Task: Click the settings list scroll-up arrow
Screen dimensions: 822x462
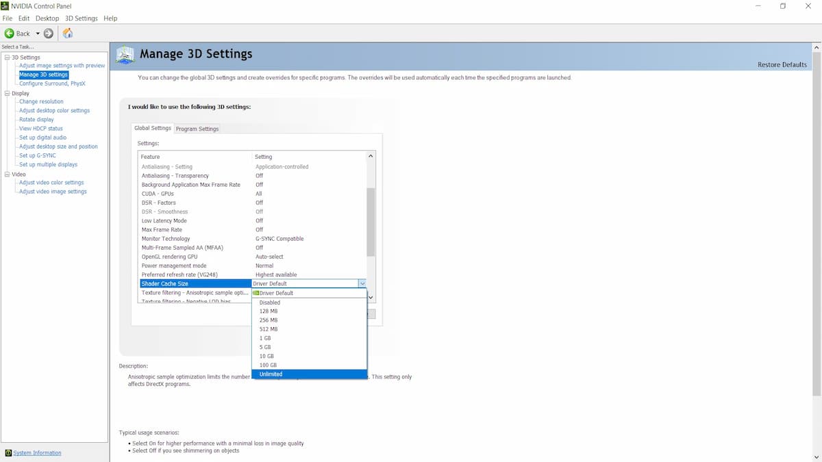Action: [x=371, y=156]
